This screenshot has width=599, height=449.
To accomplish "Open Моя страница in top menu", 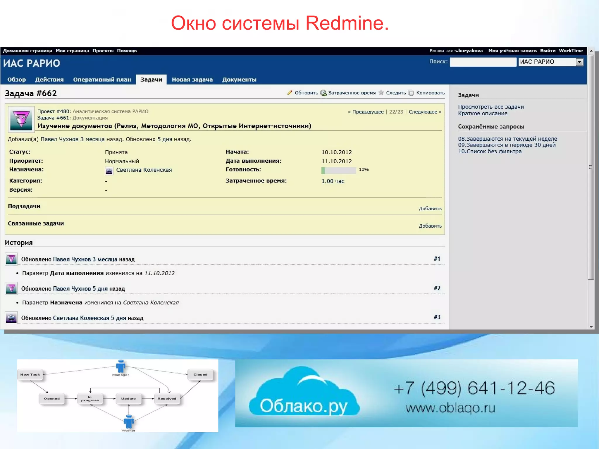I will [73, 51].
